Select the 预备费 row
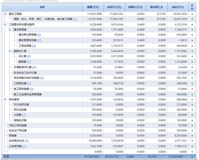This screenshot has width=199, height=160. [99, 135]
